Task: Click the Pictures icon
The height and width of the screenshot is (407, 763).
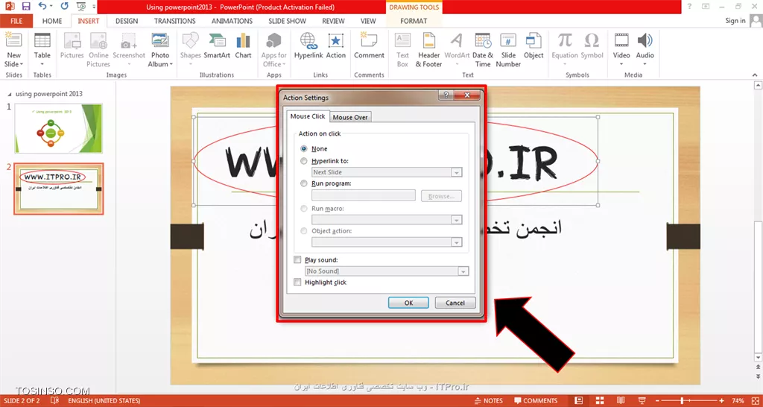Action: (72, 41)
